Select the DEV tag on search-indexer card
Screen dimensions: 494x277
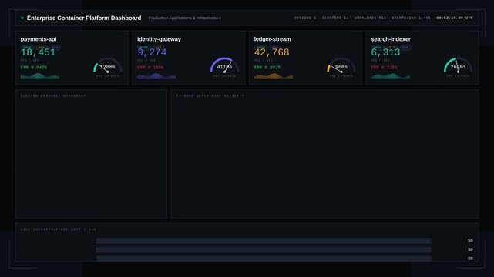405,47
